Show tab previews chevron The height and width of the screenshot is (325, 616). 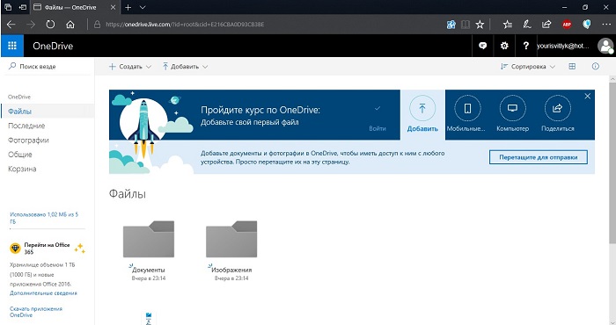pyautogui.click(x=143, y=7)
